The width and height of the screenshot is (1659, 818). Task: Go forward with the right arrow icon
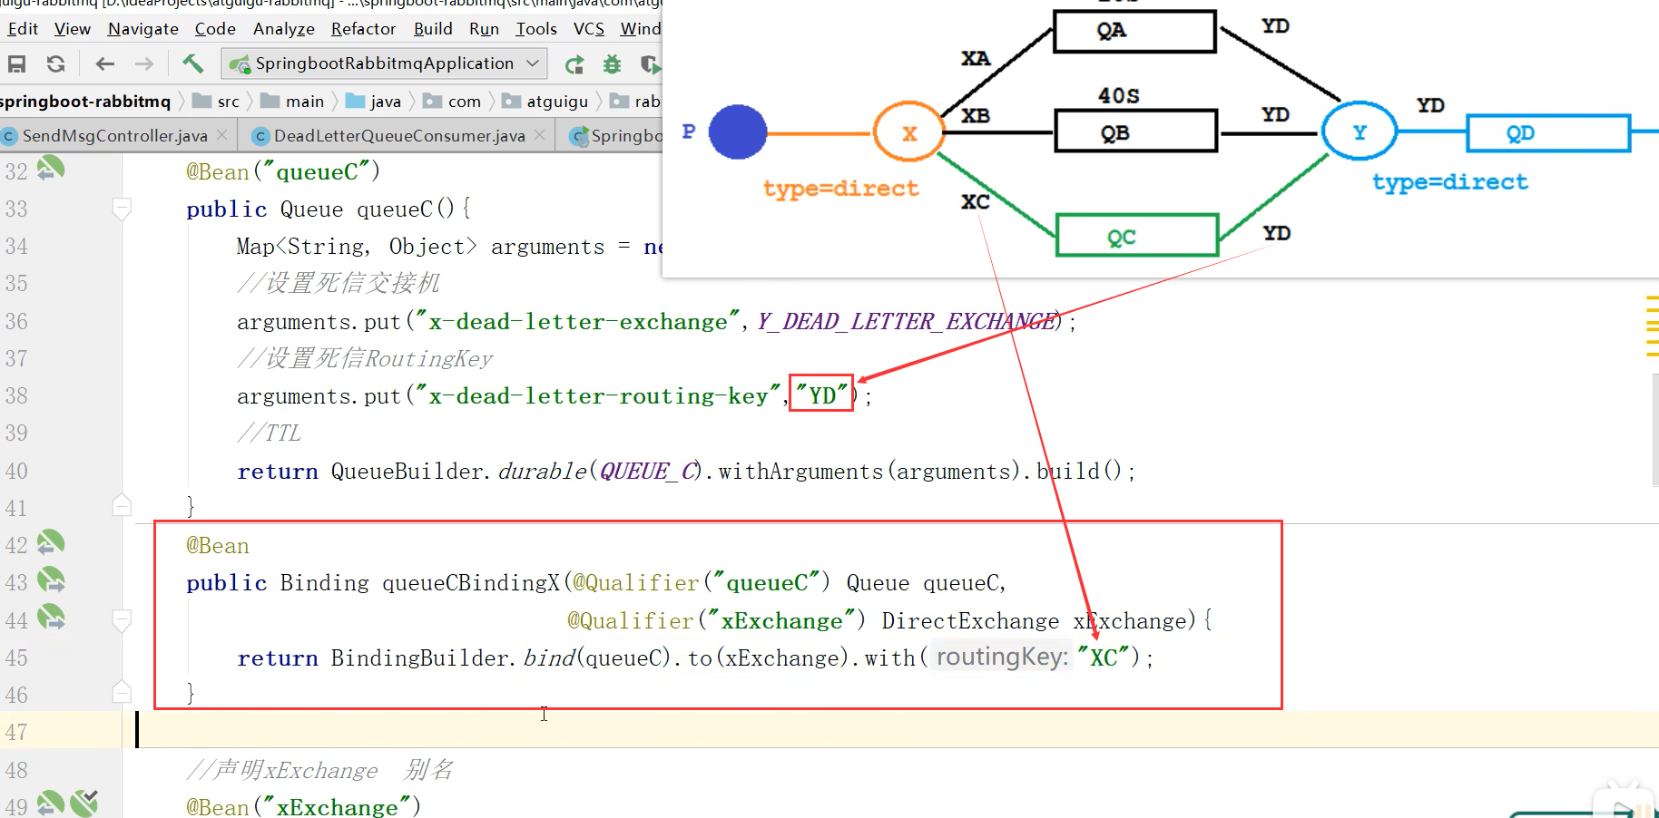[x=144, y=63]
